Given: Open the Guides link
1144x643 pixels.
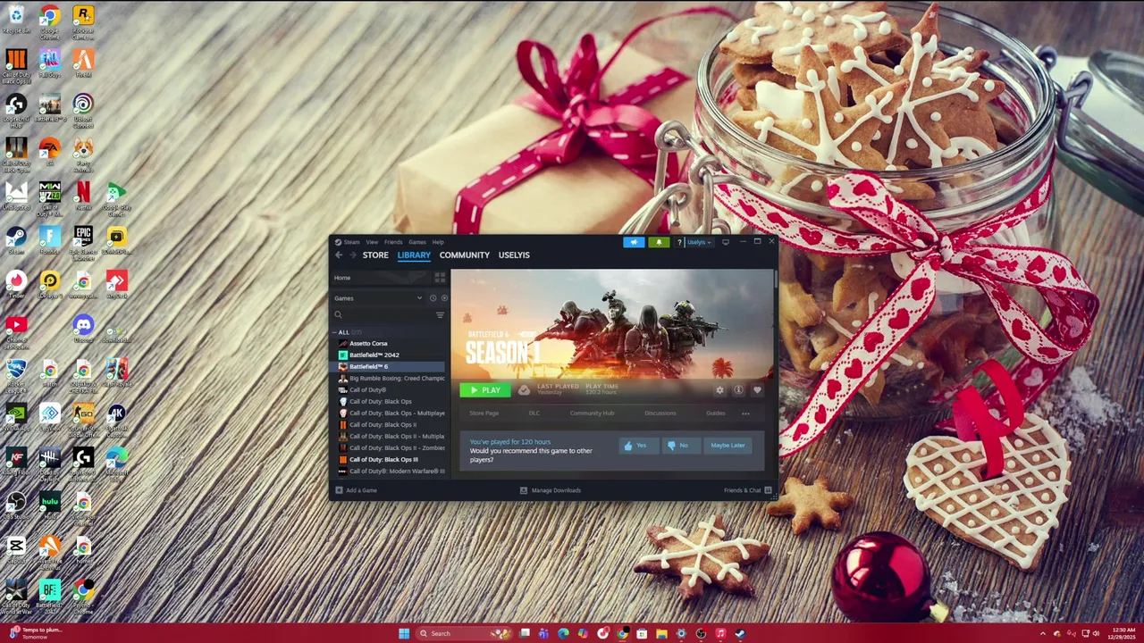Looking at the screenshot, I should (716, 413).
